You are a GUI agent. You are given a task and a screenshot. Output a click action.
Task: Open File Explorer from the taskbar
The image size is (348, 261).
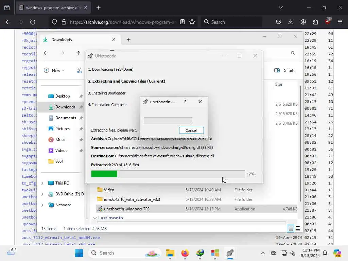click(170, 253)
